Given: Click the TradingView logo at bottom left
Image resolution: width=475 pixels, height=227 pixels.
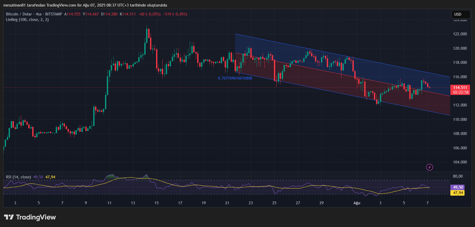Looking at the screenshot, I should click(30, 217).
